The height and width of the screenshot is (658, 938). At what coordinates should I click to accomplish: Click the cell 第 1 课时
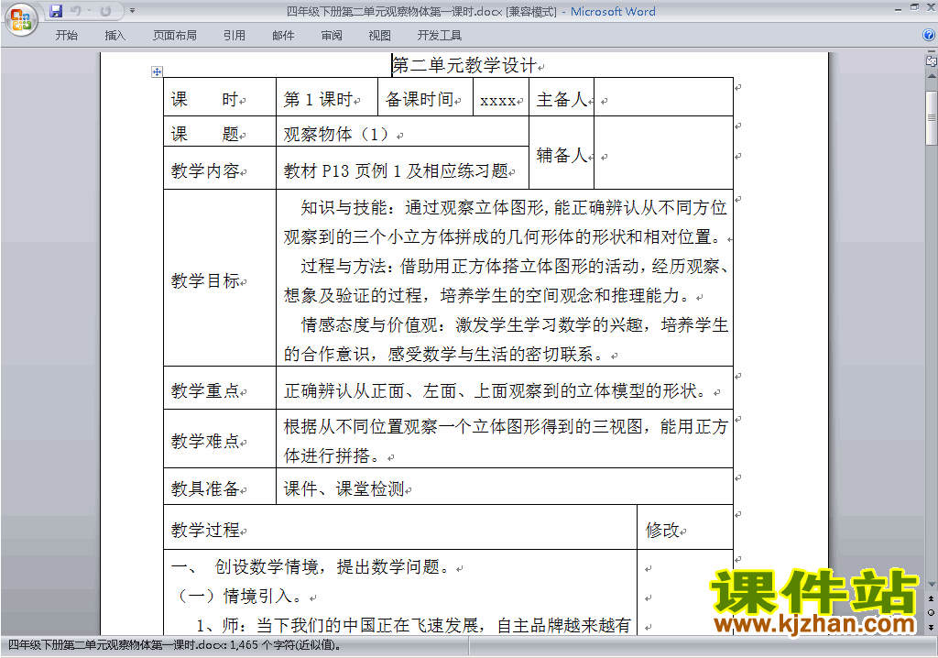[327, 97]
